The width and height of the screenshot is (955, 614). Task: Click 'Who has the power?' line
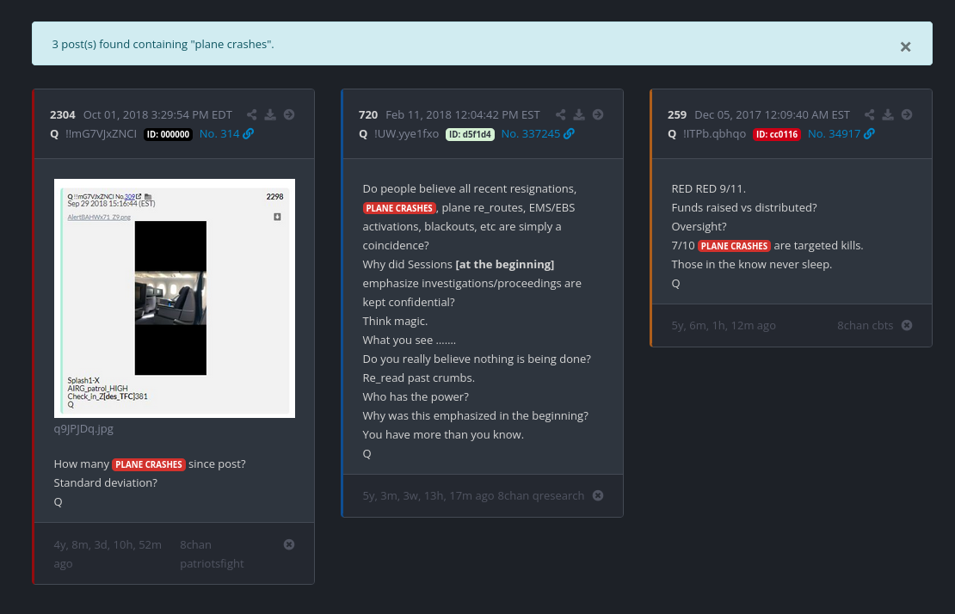416,396
